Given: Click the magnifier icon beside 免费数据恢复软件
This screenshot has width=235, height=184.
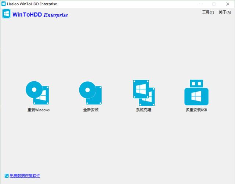Looking at the screenshot, I should coord(7,176).
